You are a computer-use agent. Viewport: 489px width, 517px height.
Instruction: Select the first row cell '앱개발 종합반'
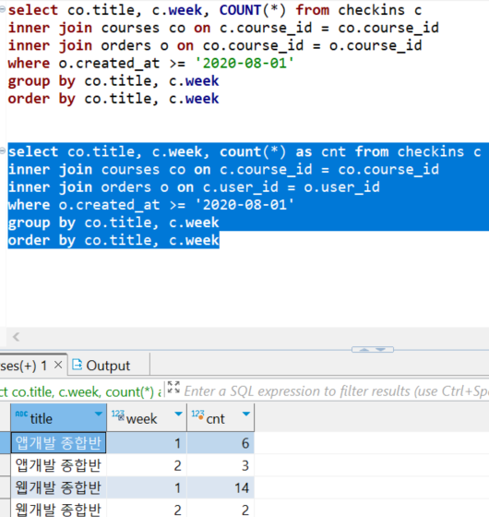tap(58, 442)
